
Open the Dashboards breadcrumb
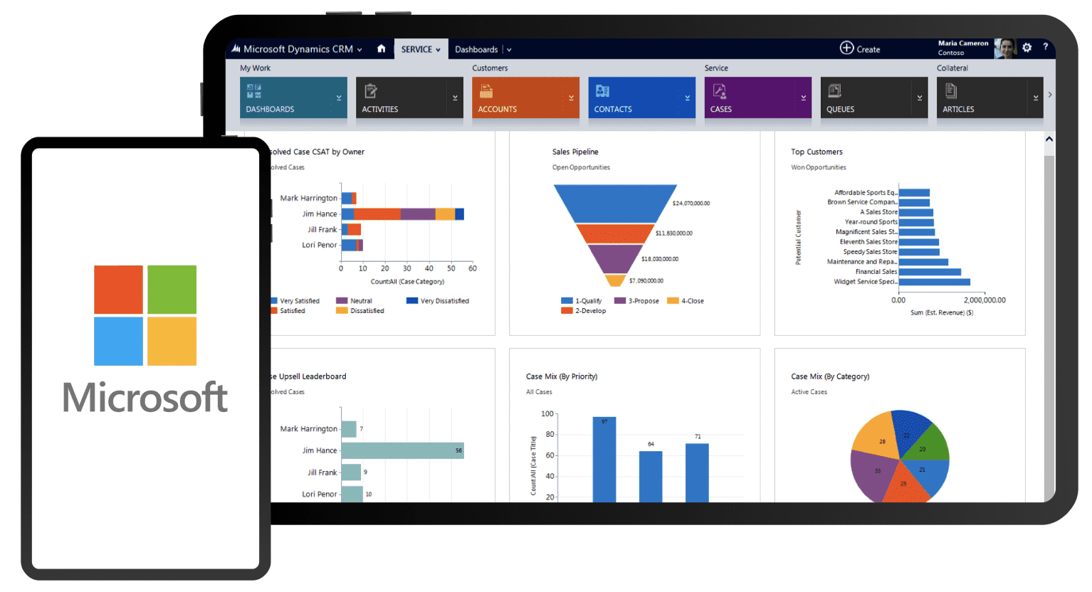click(x=476, y=49)
